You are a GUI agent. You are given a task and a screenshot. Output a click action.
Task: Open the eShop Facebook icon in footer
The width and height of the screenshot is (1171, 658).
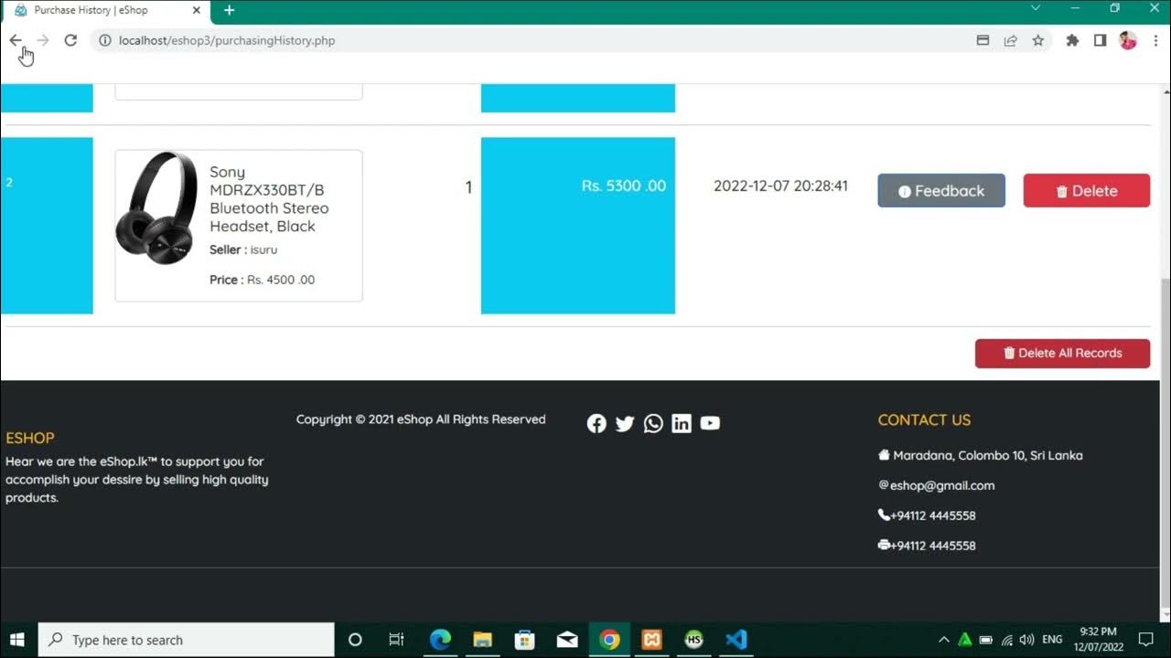point(596,423)
